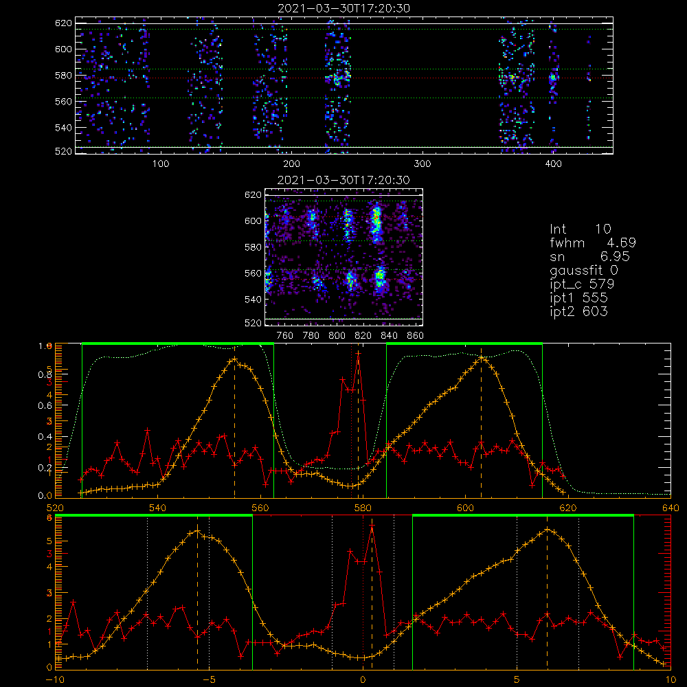
Task: Click the orange curve peak at 555 in the profile plot
Action: [234, 359]
